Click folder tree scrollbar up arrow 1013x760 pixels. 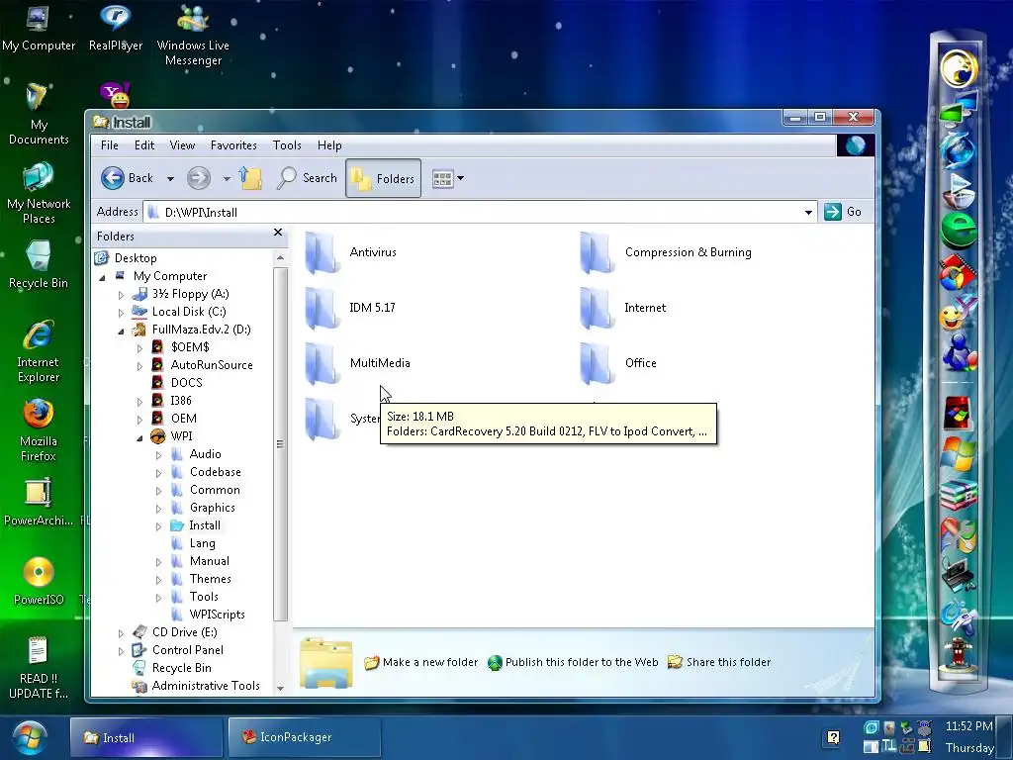pos(280,257)
